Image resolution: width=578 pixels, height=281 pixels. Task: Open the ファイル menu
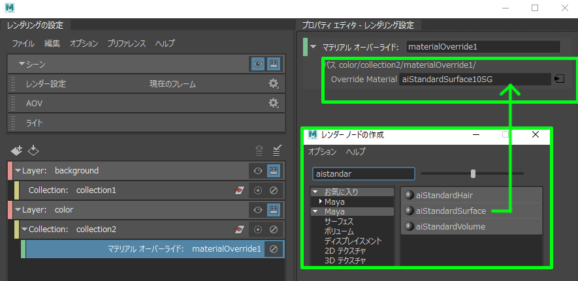(23, 44)
